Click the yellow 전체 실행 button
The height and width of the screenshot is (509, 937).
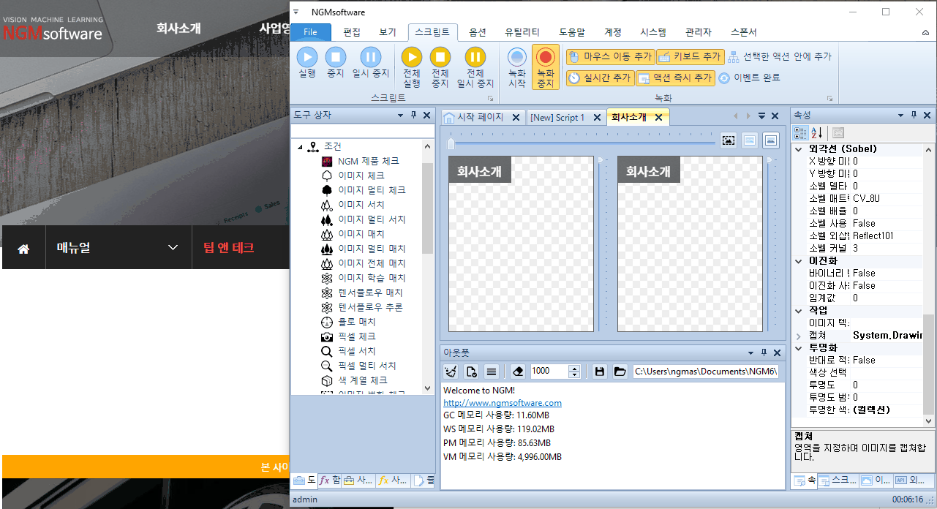click(412, 67)
